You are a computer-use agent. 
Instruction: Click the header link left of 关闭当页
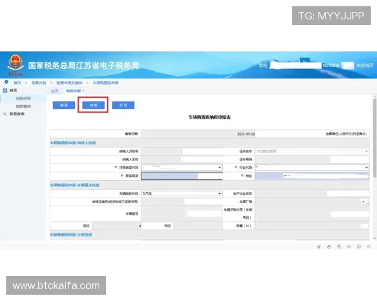click(331, 65)
